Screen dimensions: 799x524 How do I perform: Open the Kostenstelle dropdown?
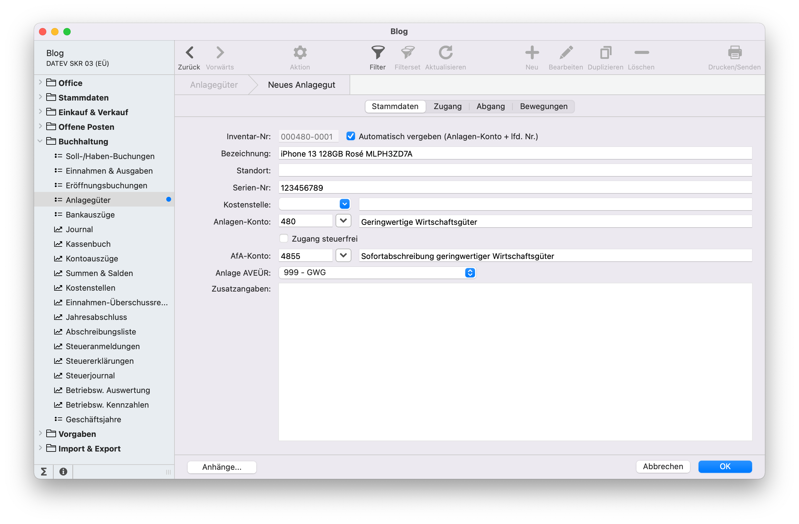pos(344,204)
